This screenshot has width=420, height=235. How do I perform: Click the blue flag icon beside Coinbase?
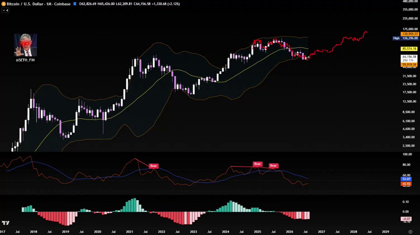click(x=75, y=4)
